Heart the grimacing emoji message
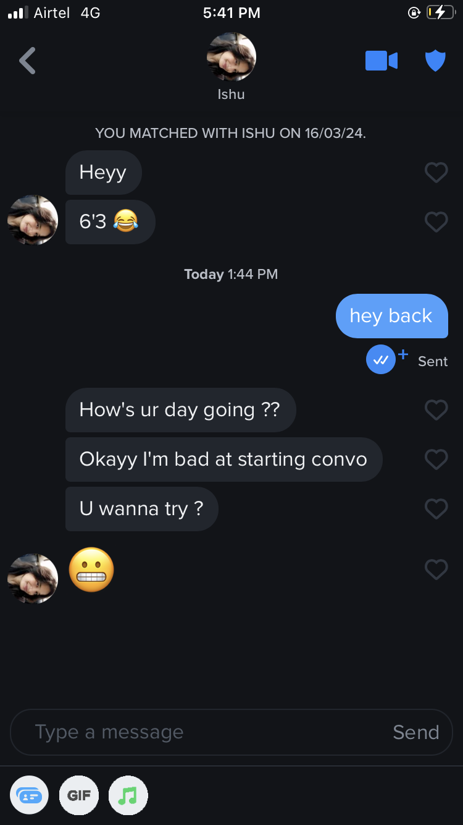463x825 pixels. point(436,569)
